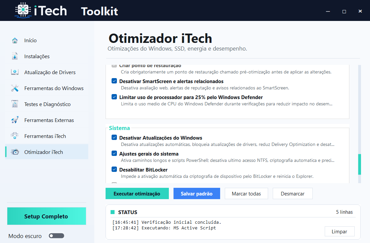The height and width of the screenshot is (243, 370).
Task: Select Ferramentas Externas in sidebar
Action: (x=47, y=120)
